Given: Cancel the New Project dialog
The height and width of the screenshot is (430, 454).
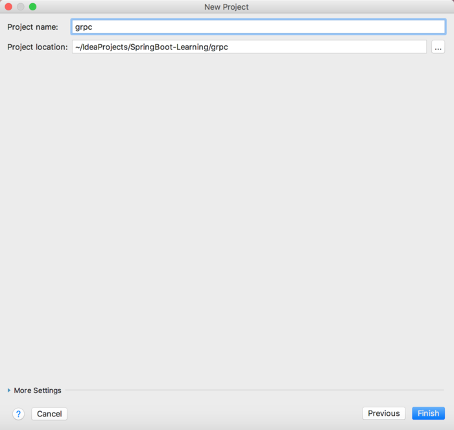Looking at the screenshot, I should 49,414.
